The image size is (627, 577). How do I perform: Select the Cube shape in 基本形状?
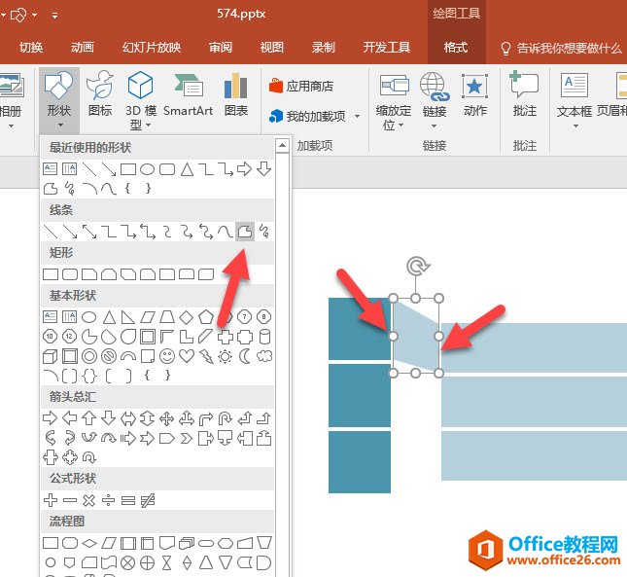(51, 356)
